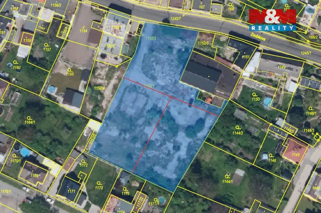
Task: Select parcel marker 1150
Action: pos(255,97)
